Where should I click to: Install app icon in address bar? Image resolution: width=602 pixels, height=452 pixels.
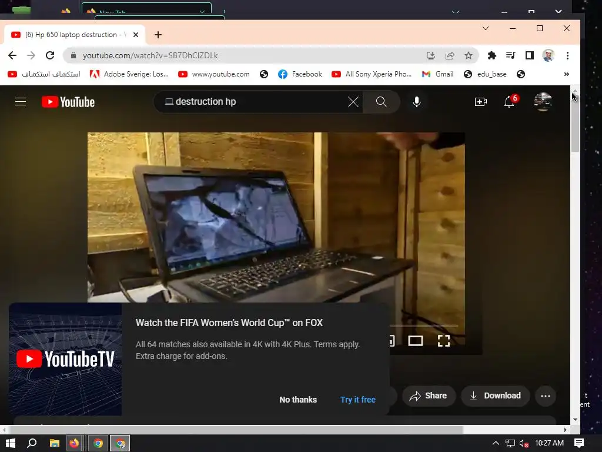tap(431, 55)
